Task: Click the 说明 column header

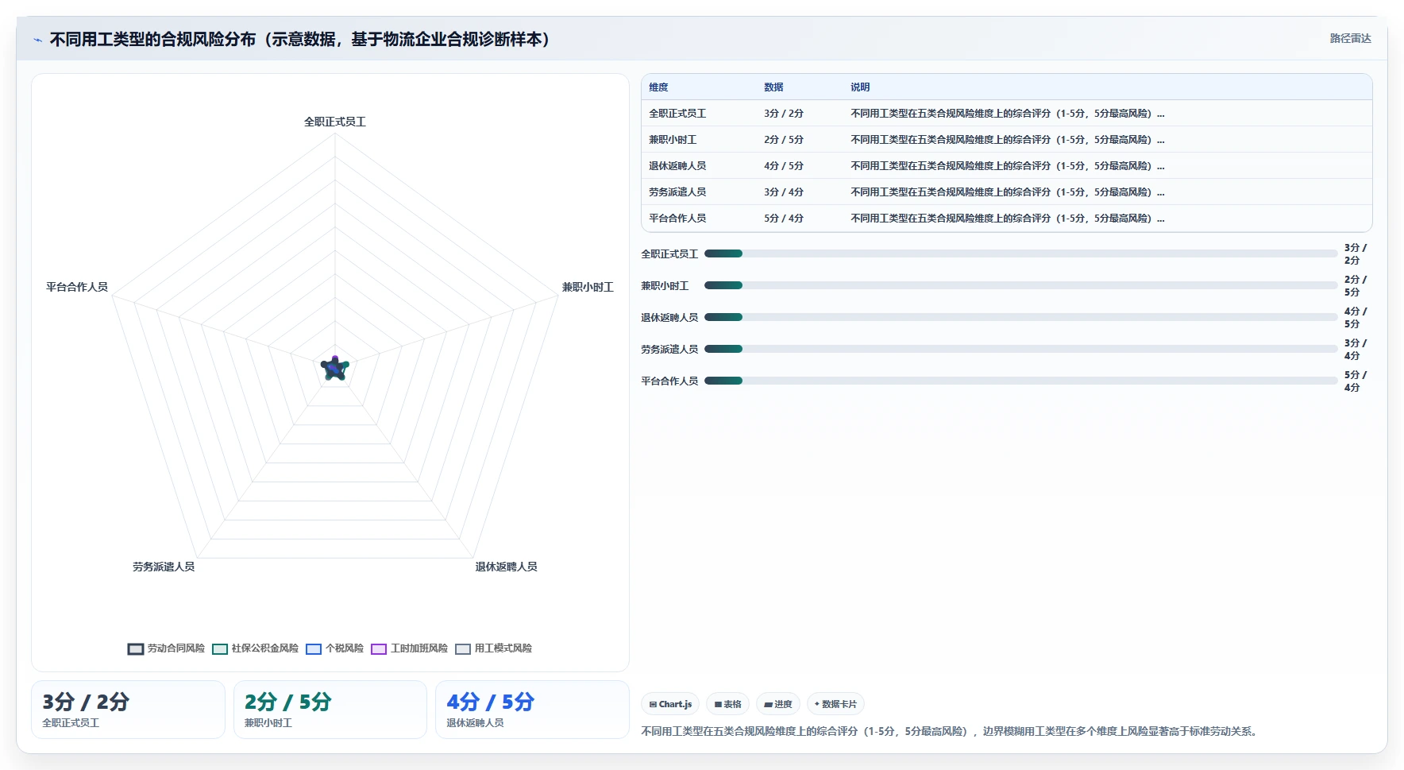Action: coord(860,87)
